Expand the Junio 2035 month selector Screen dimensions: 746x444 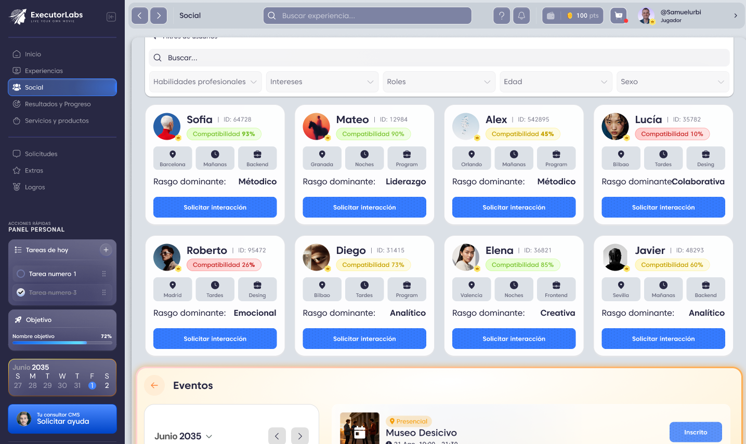184,436
